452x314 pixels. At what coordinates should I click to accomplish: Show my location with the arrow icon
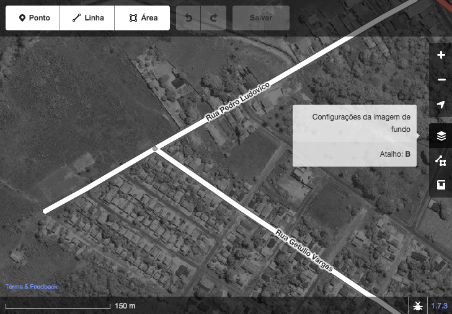click(x=441, y=105)
